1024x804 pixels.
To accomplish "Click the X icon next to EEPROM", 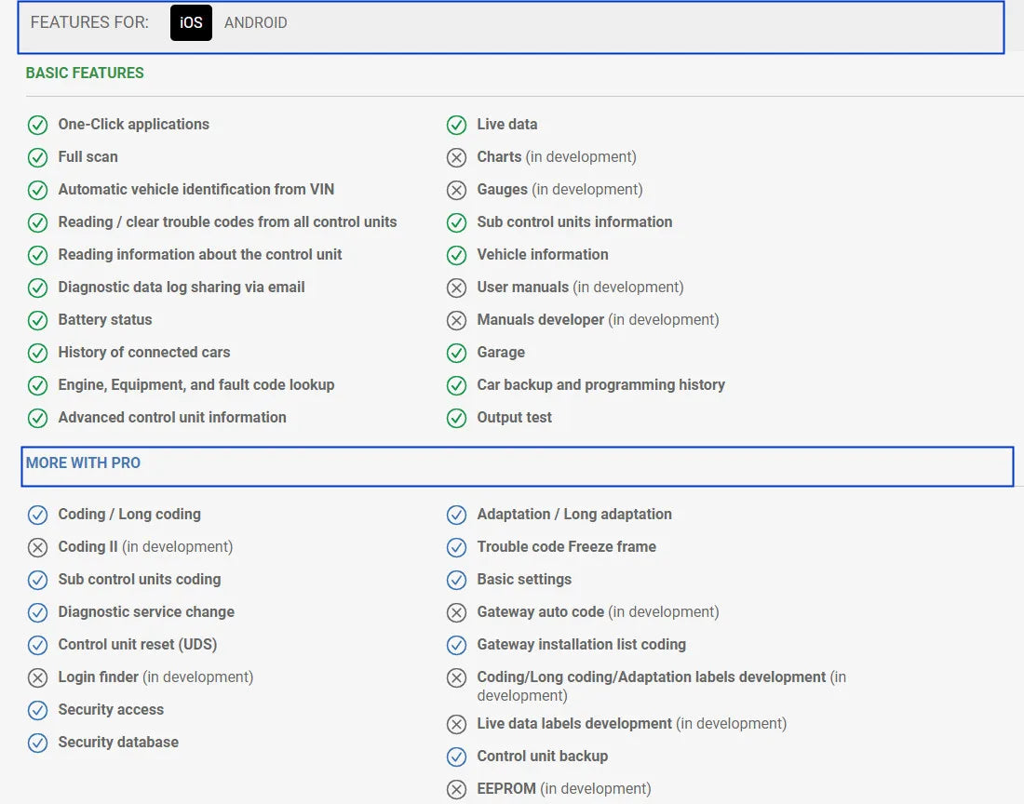I will (456, 789).
